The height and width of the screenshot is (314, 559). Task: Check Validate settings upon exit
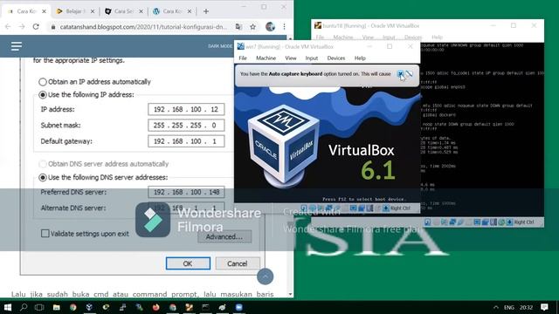point(45,234)
